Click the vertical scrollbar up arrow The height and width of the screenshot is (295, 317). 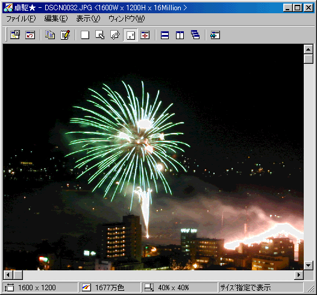(309, 49)
